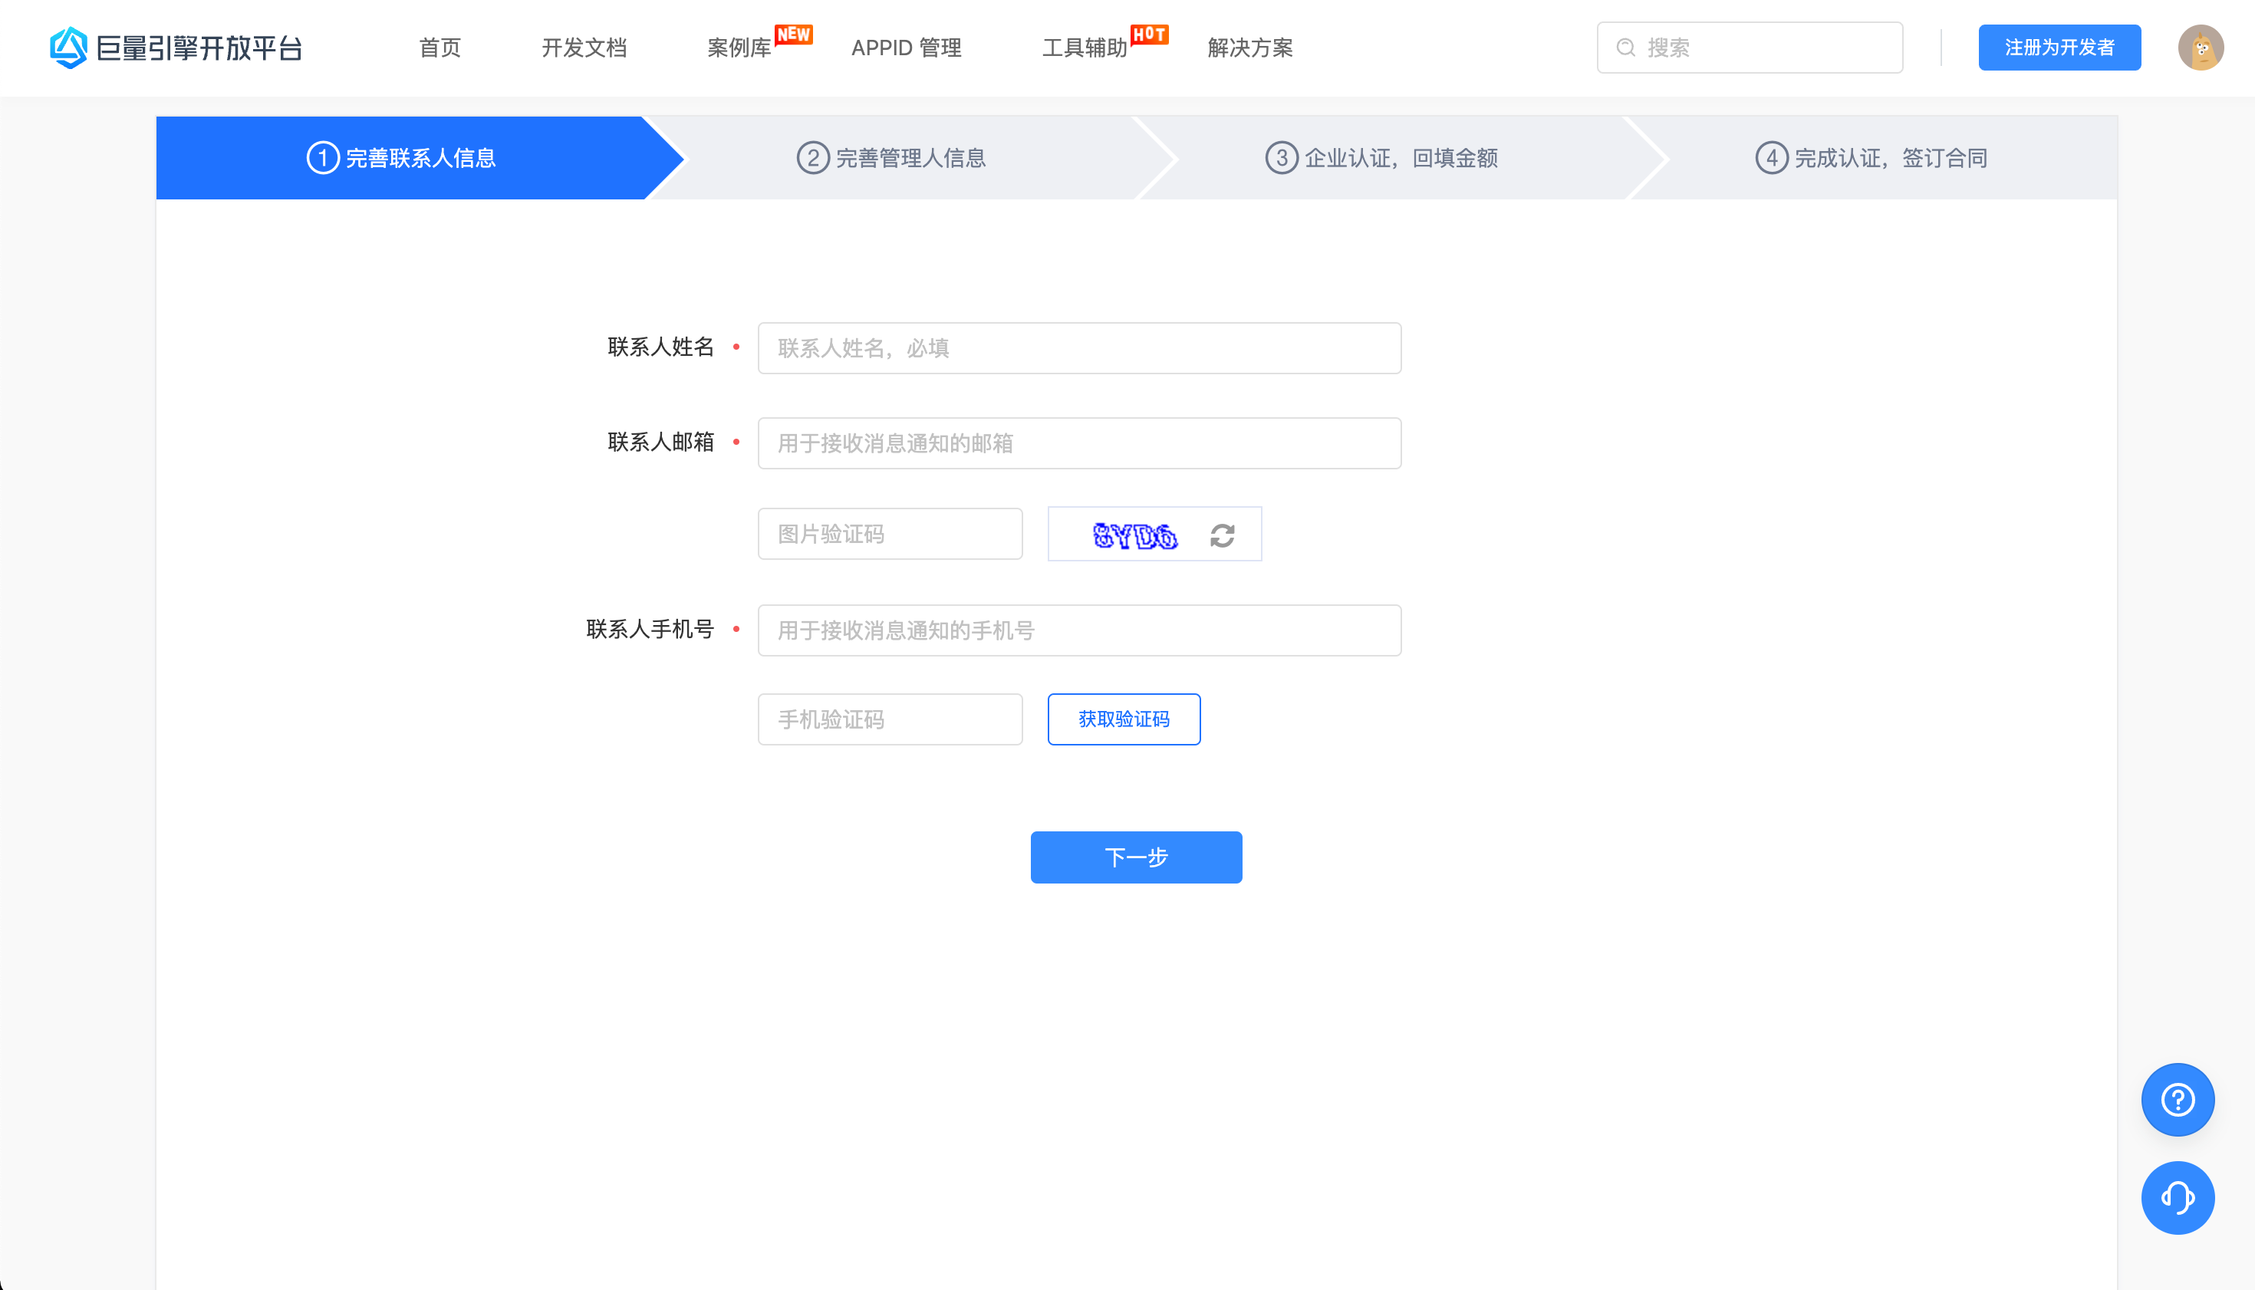This screenshot has height=1290, width=2255.
Task: Open the APPID 管理 menu
Action: 906,48
